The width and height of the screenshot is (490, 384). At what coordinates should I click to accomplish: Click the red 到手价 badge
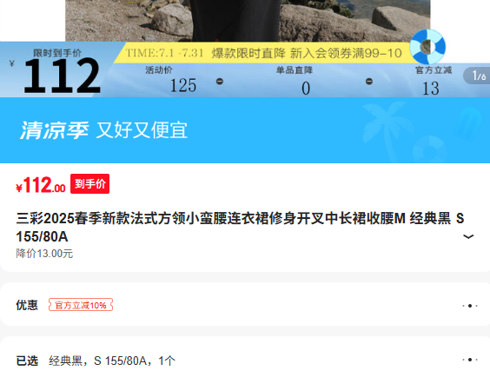(x=89, y=183)
